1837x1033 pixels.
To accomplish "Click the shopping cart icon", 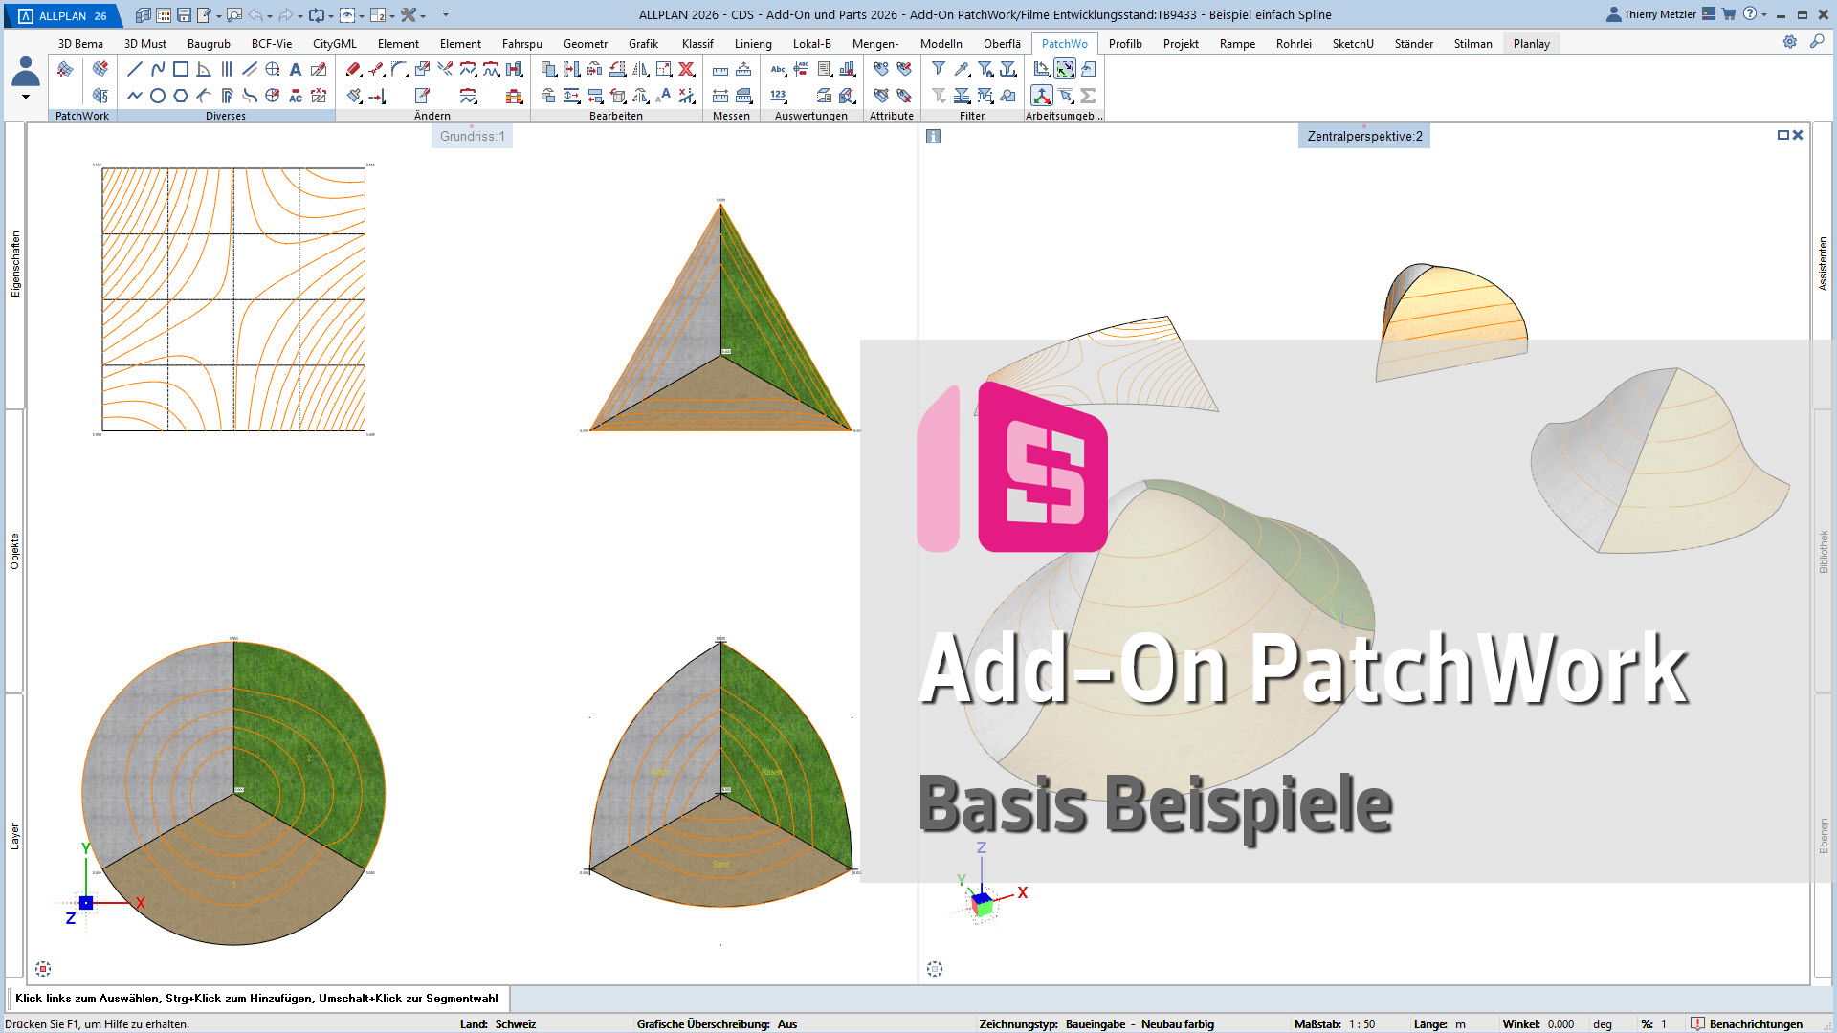I will [1729, 14].
